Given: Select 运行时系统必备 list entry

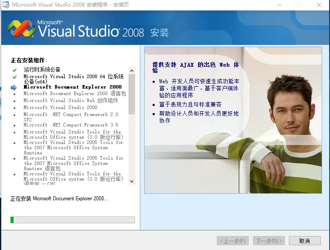Looking at the screenshot, I should point(42,69).
